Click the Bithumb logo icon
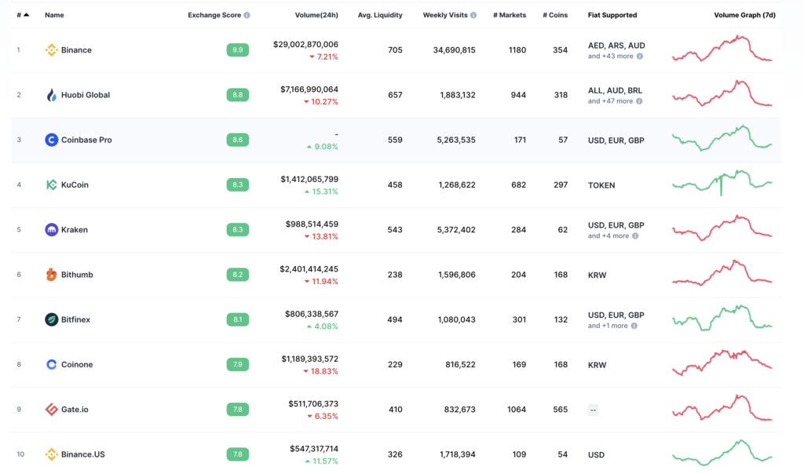Image resolution: width=804 pixels, height=474 pixels. tap(52, 275)
